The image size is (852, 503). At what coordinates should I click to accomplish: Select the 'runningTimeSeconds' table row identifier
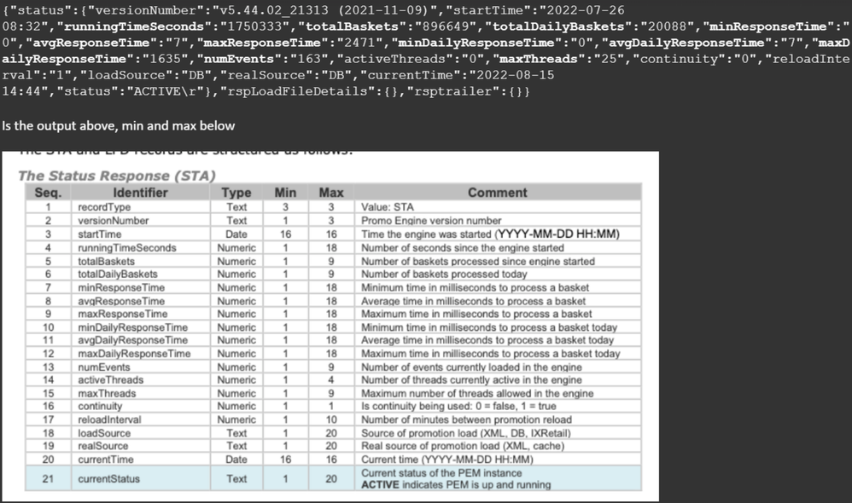click(x=126, y=248)
